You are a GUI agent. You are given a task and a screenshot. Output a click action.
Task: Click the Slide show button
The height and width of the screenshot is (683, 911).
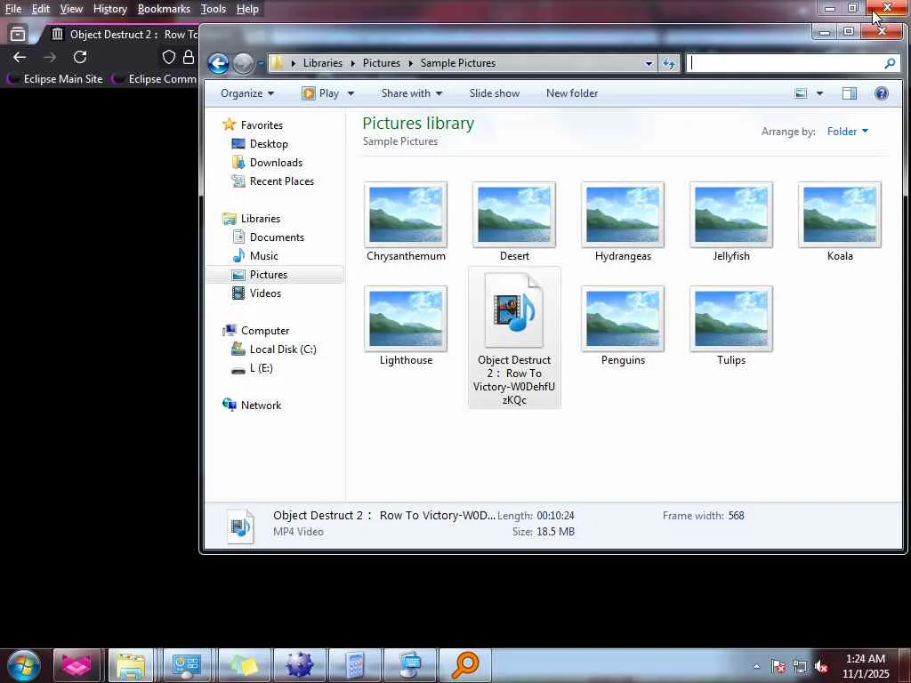pyautogui.click(x=495, y=93)
